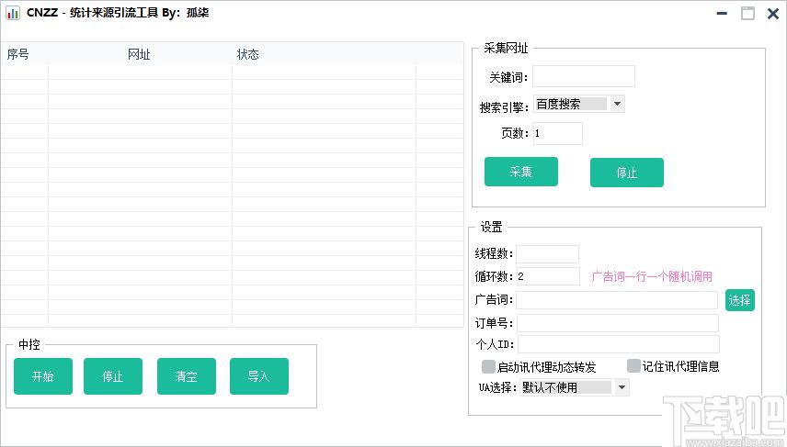
Task: Click the UA选择 label
Action: pos(497,387)
